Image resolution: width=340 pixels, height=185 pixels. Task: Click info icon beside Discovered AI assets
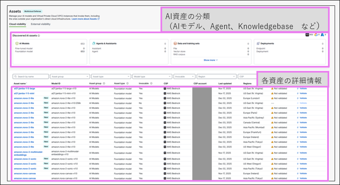(39, 36)
